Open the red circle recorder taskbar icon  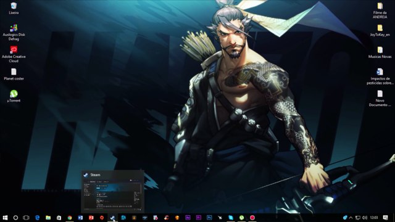tap(252, 218)
